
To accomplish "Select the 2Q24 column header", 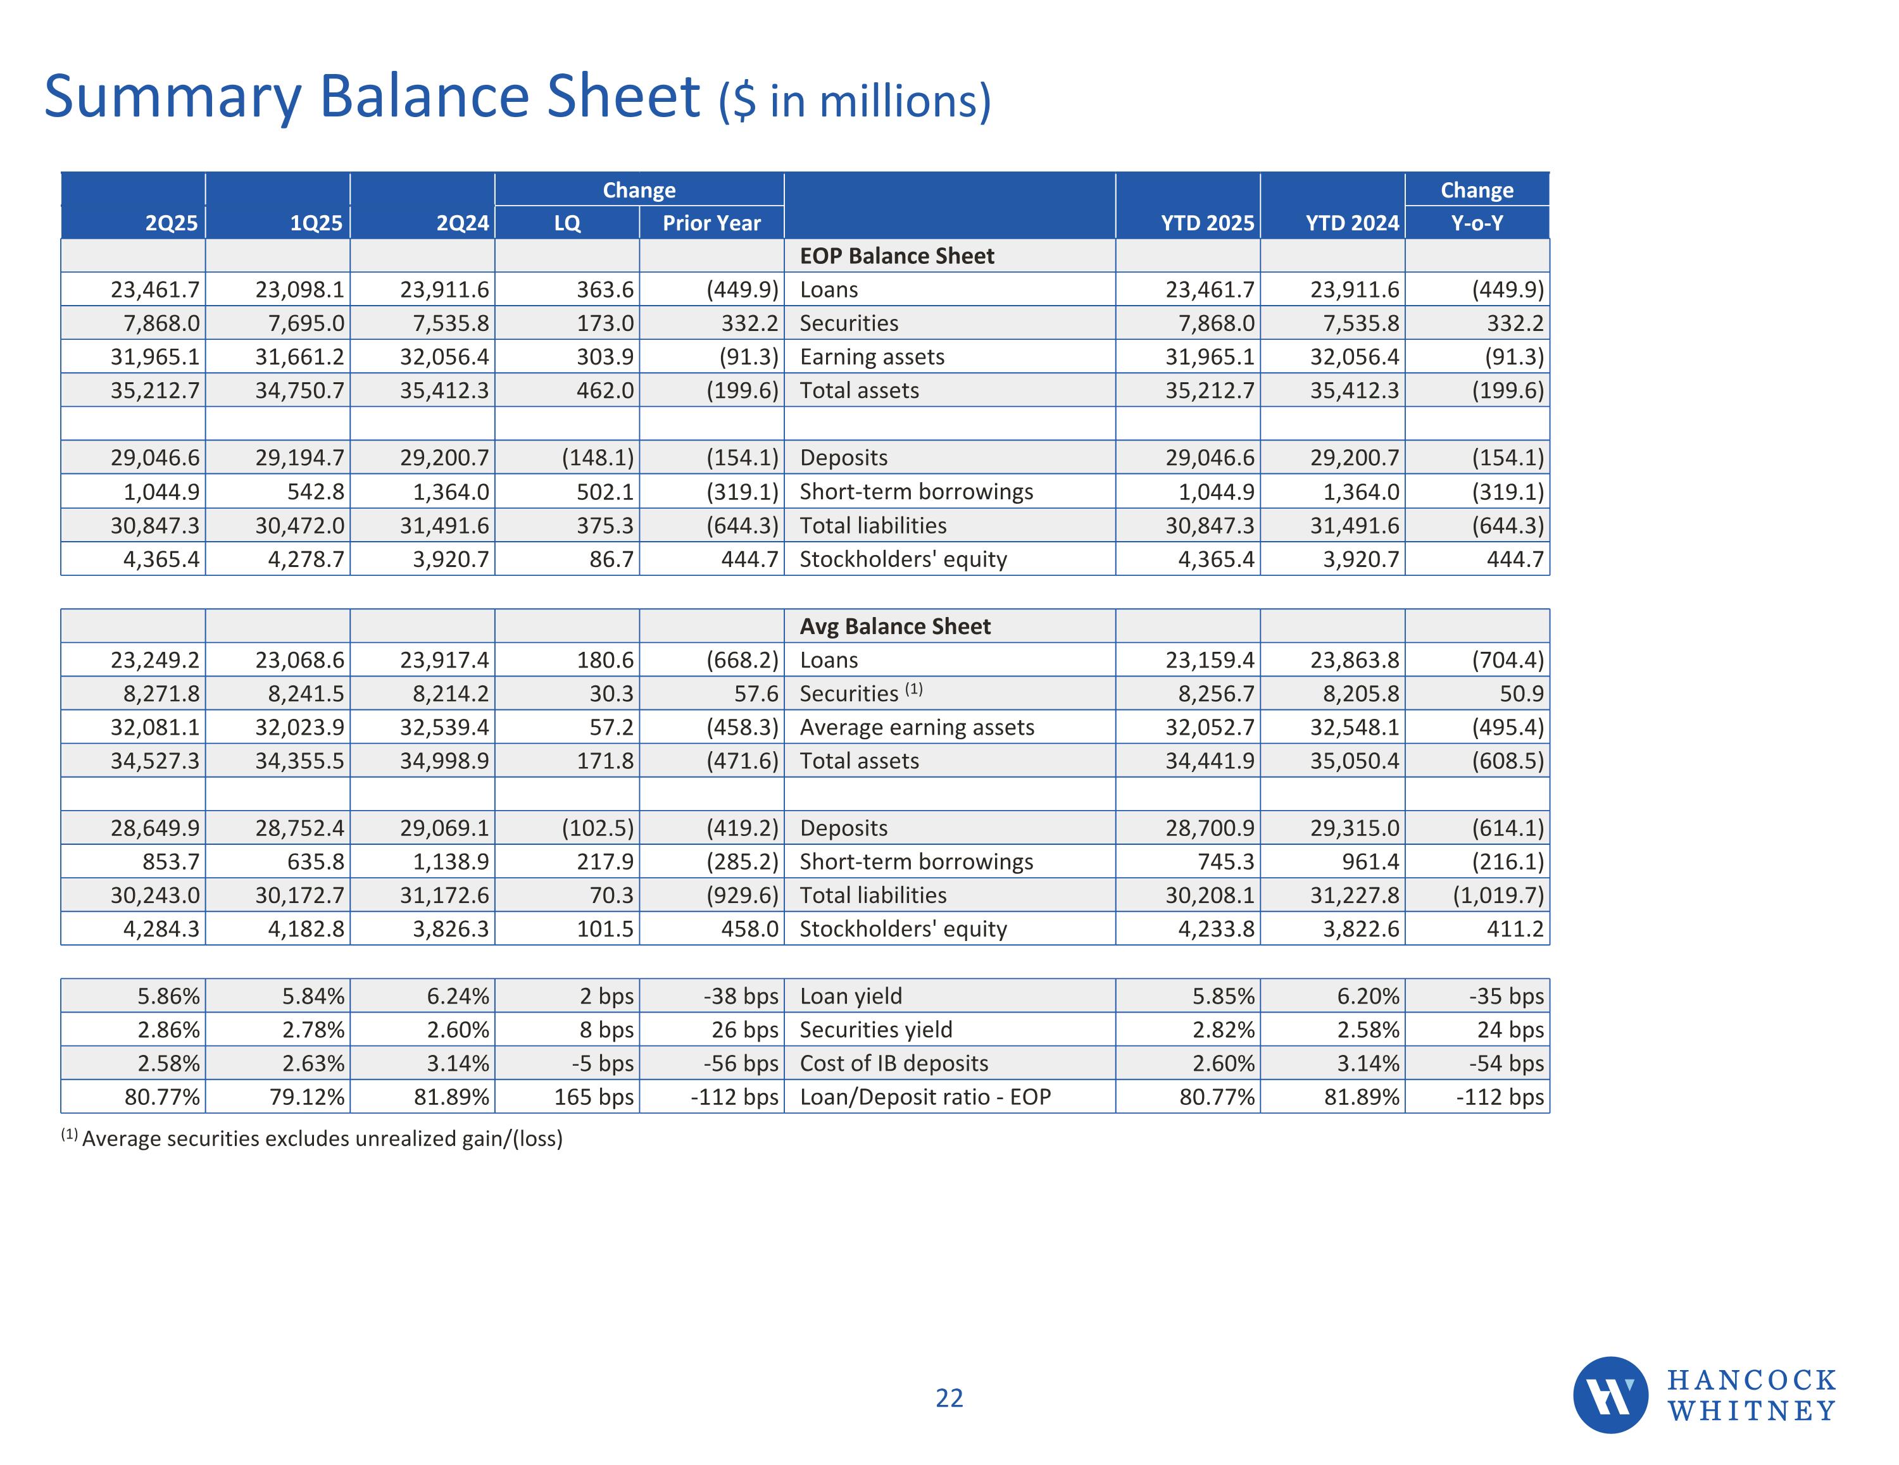I will pos(461,223).
